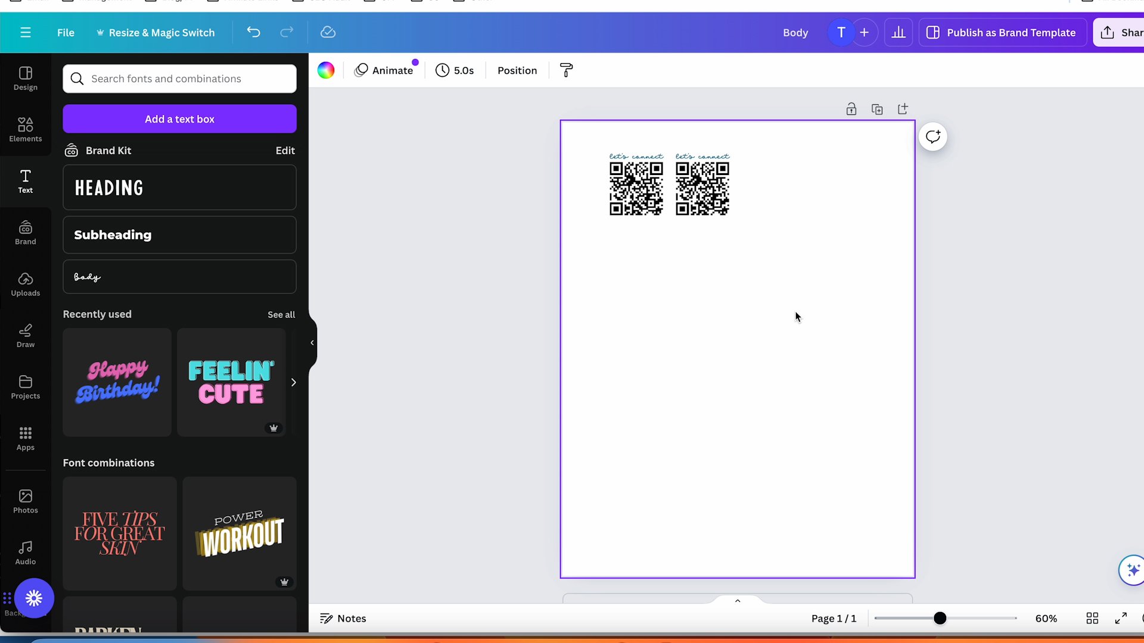Screen dimensions: 1144x643
Task: Click the duplicate element icon
Action: (x=878, y=109)
